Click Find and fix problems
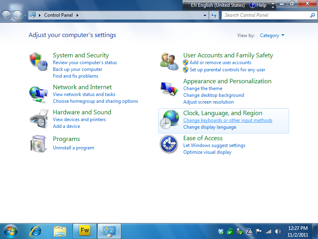Viewport: 318px width, 239px height. coord(76,76)
